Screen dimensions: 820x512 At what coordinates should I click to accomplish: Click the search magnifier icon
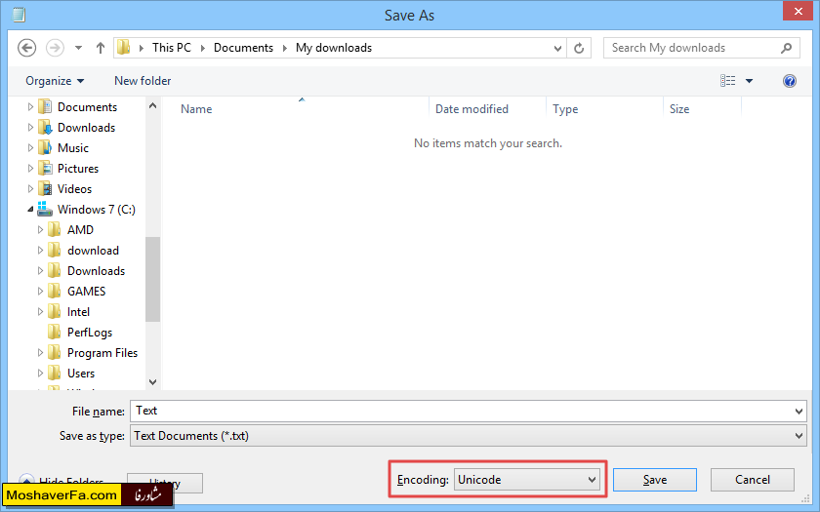[x=786, y=48]
